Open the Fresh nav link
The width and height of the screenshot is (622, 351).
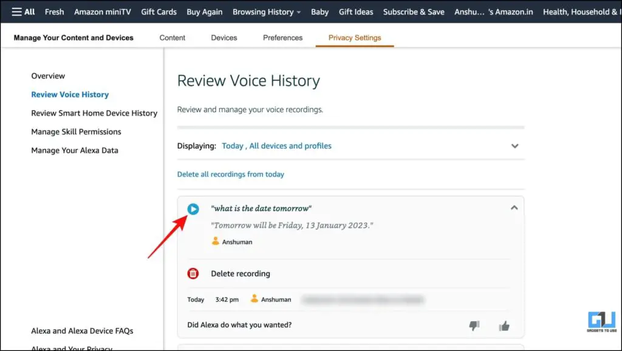coord(54,12)
